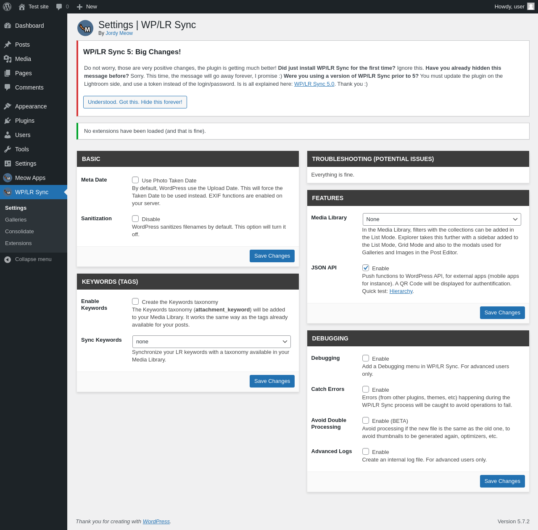
Task: Save Changes in Keywords (Tags) section
Action: [272, 381]
